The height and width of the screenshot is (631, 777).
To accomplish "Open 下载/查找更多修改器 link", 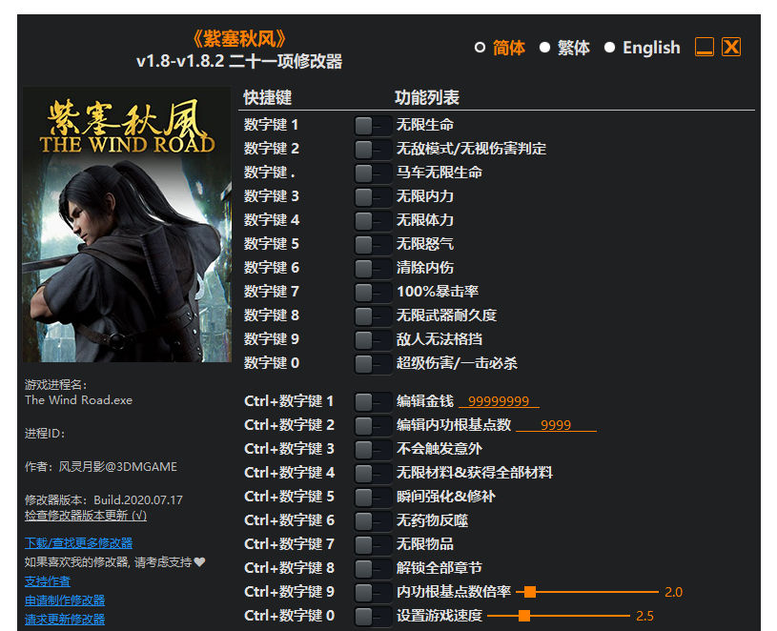I will tap(79, 543).
